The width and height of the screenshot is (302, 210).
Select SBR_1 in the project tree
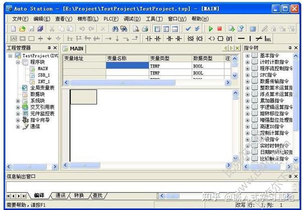44,75
